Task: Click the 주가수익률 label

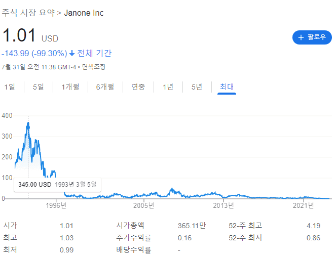Action: point(134,238)
